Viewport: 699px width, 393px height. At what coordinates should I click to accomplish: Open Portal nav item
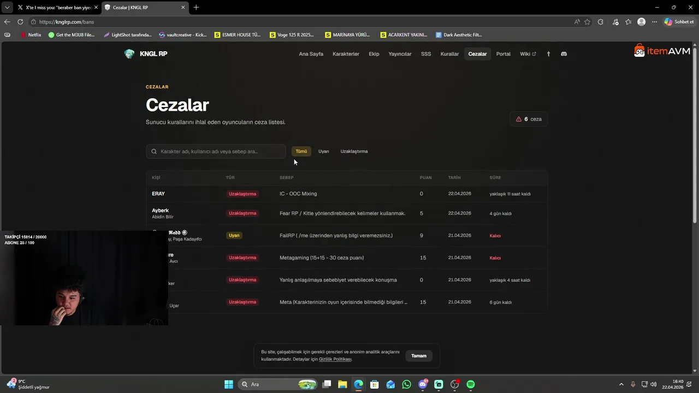pos(503,54)
